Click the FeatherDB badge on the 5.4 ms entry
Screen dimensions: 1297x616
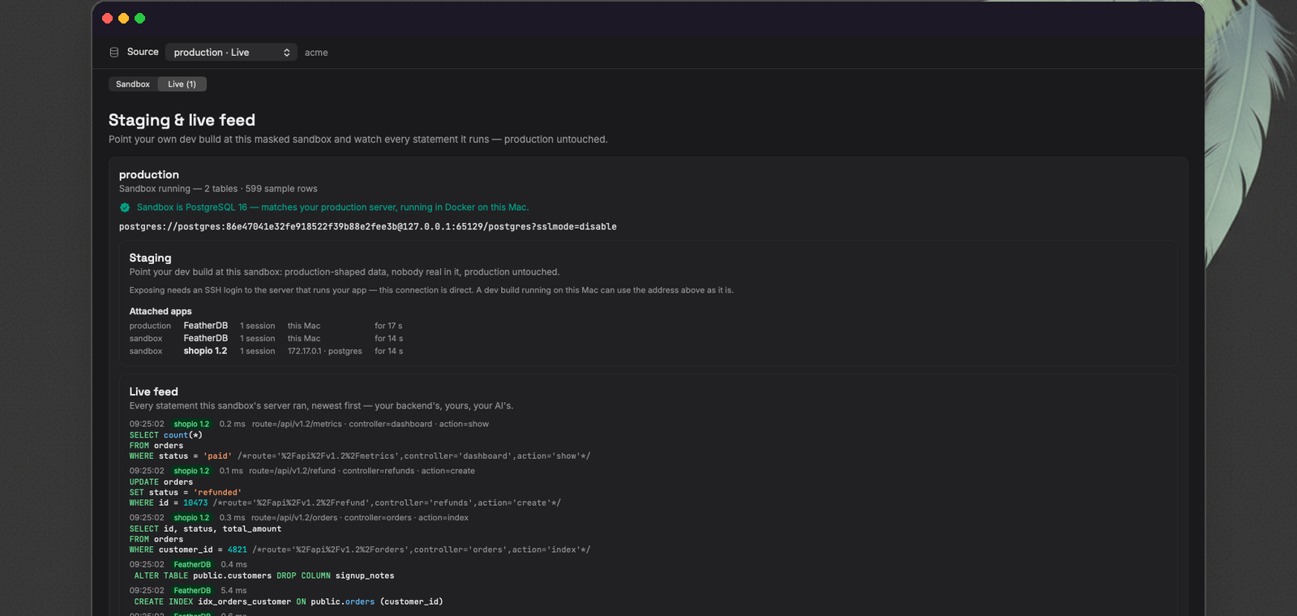pyautogui.click(x=192, y=591)
